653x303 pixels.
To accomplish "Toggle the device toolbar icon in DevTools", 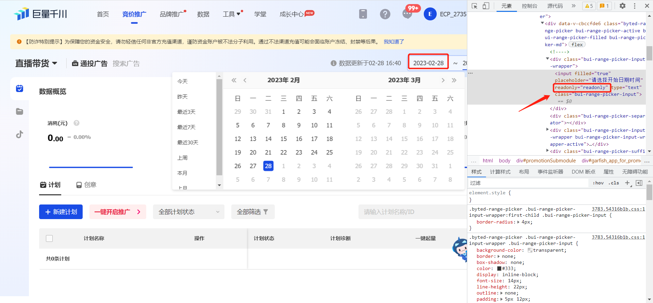I will pos(486,6).
